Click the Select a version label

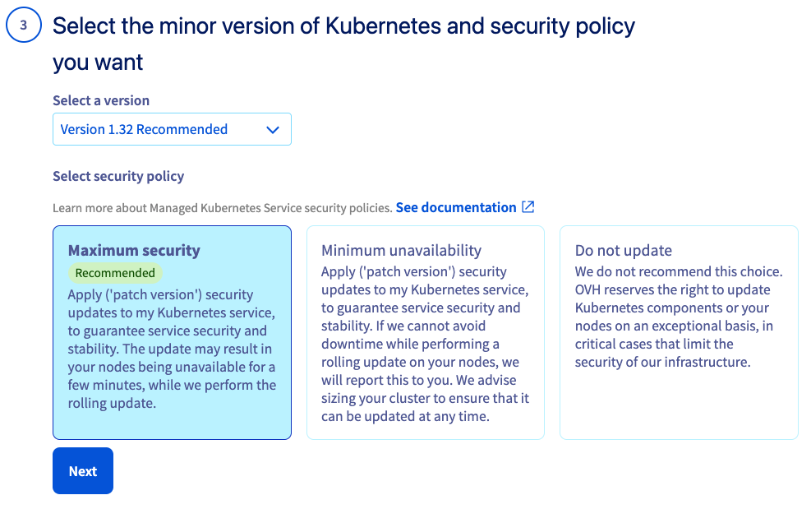(101, 100)
